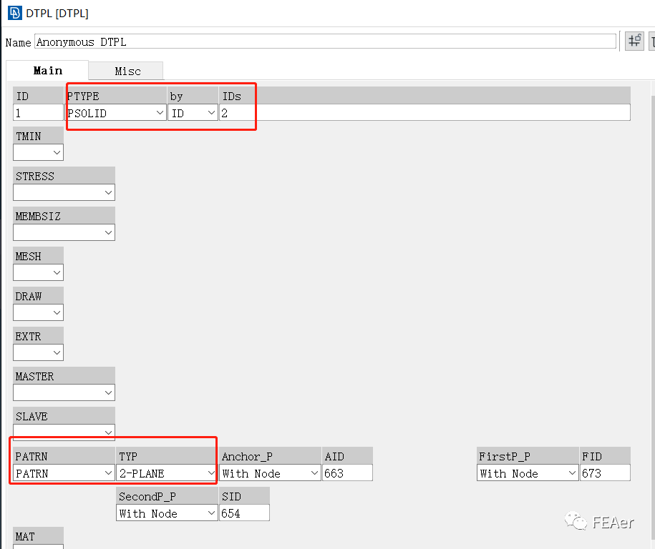Click the unlock-pin icon beside the Name field
The height and width of the screenshot is (549, 655).
(634, 41)
